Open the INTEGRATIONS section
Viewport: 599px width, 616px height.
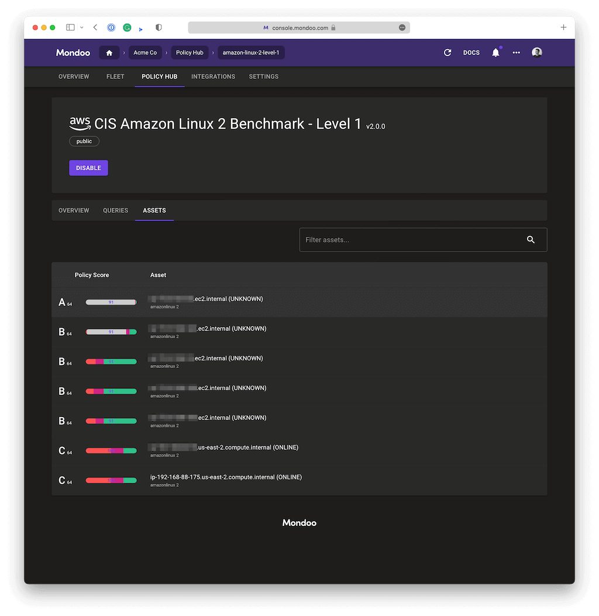[213, 76]
